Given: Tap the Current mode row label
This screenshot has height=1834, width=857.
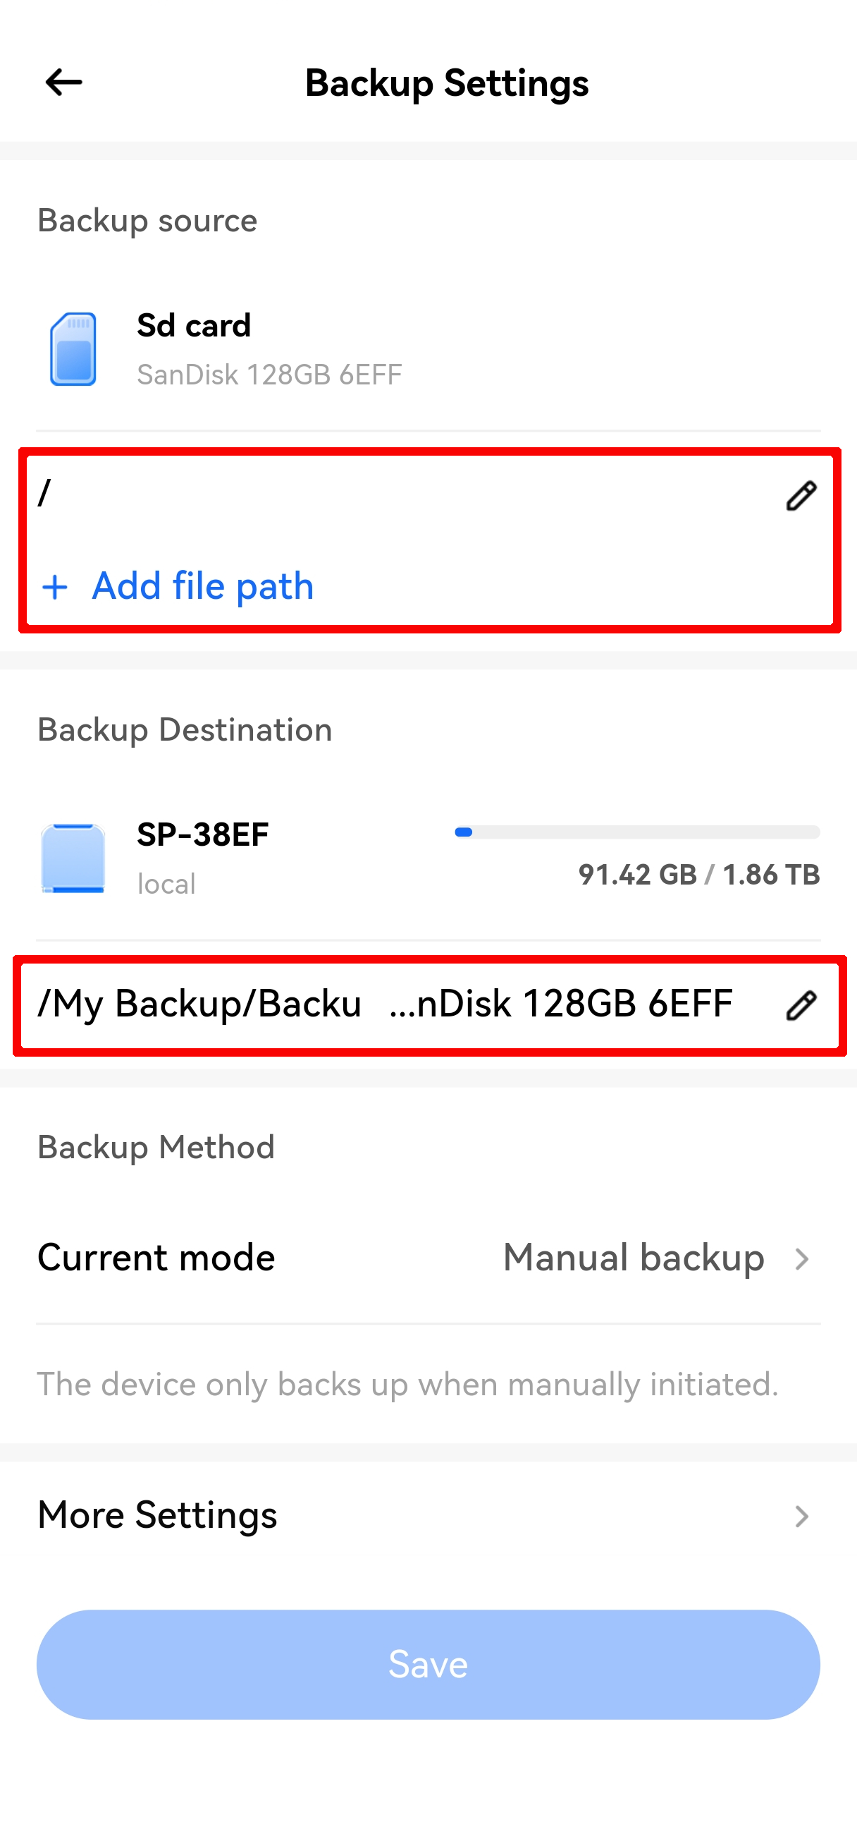Looking at the screenshot, I should pyautogui.click(x=156, y=1257).
